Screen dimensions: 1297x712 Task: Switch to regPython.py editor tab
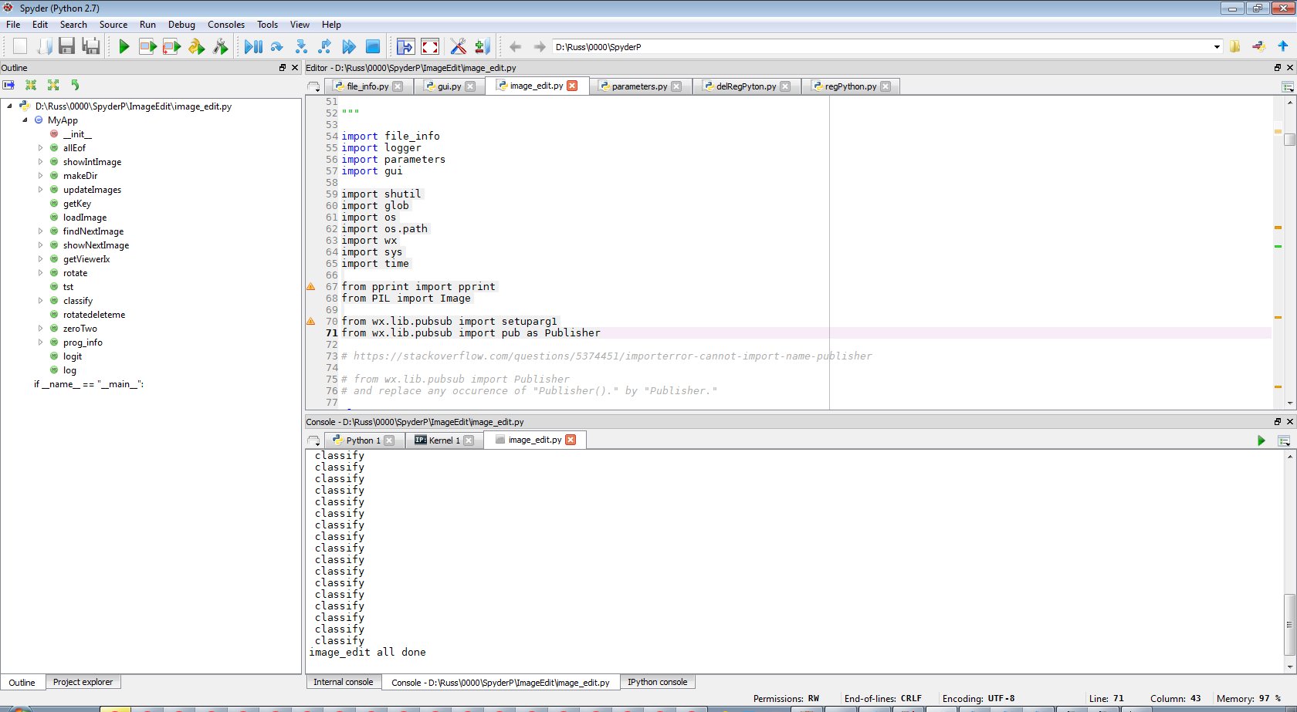click(851, 86)
